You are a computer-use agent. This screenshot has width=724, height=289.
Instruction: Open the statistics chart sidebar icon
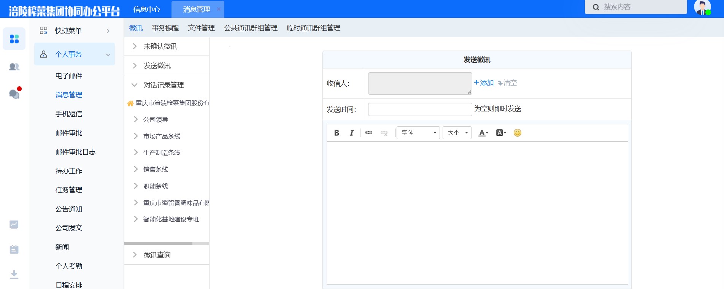14,225
